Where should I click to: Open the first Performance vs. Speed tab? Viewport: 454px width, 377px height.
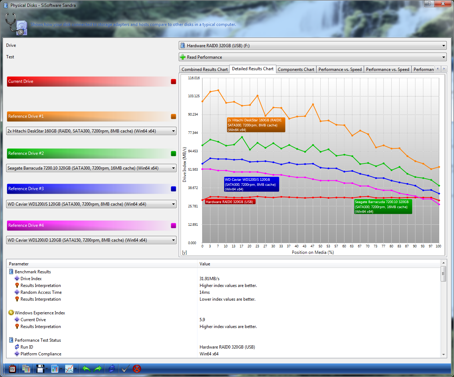(340, 69)
